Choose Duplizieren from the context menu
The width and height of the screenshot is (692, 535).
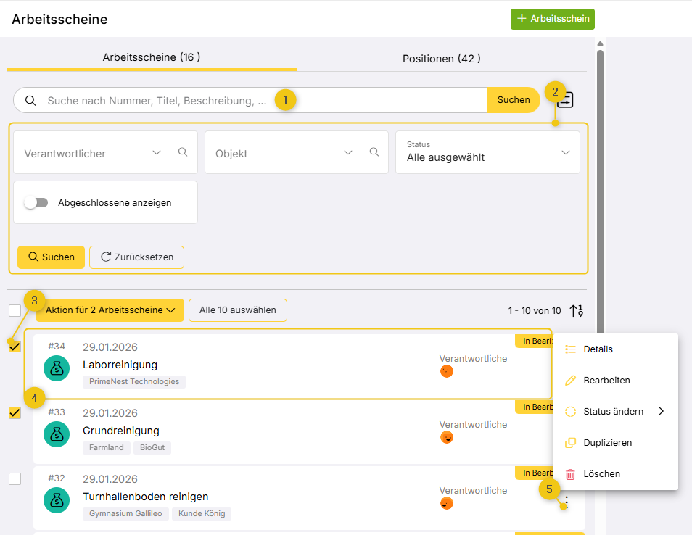(607, 442)
